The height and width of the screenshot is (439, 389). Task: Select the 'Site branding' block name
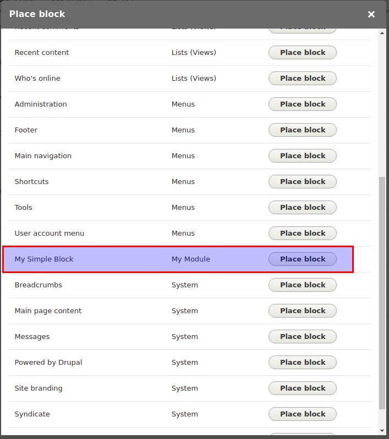(39, 388)
